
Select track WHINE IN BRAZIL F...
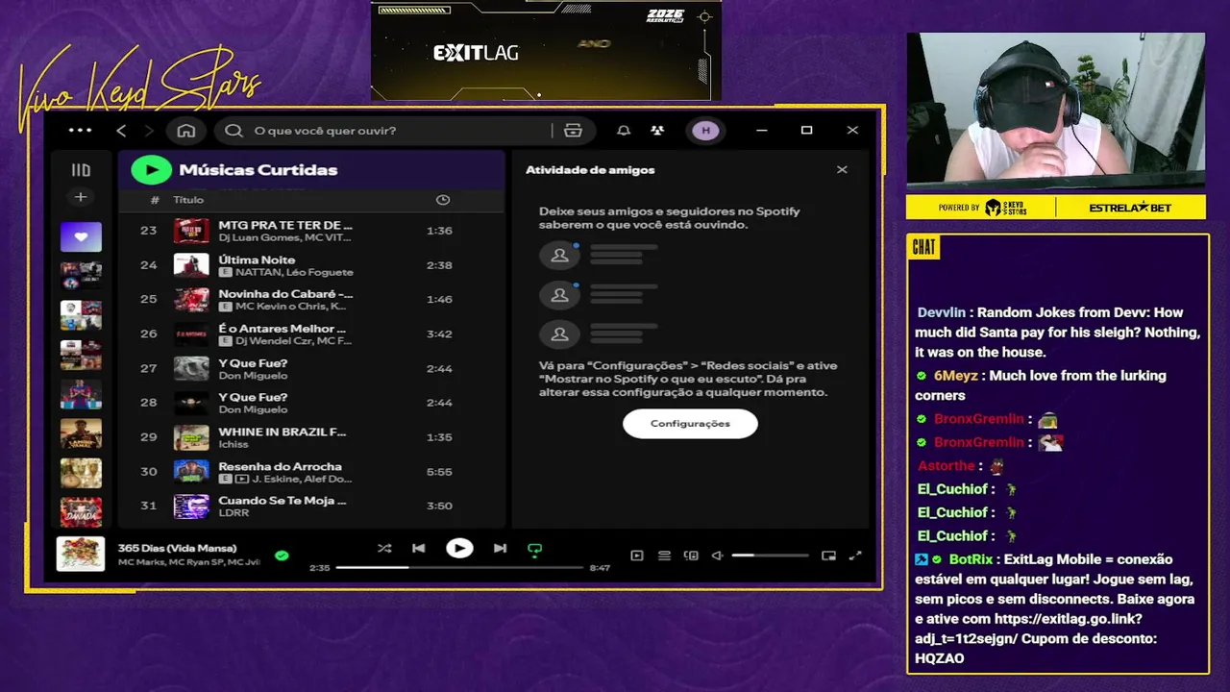click(283, 432)
